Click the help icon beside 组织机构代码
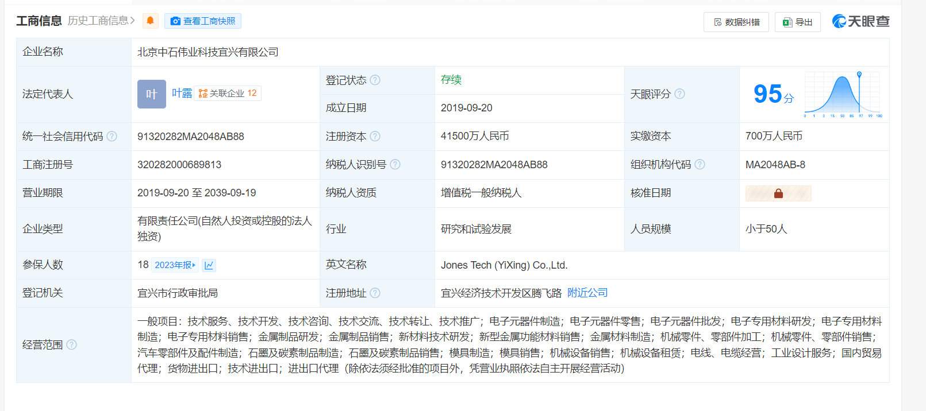The image size is (926, 411). pyautogui.click(x=700, y=164)
